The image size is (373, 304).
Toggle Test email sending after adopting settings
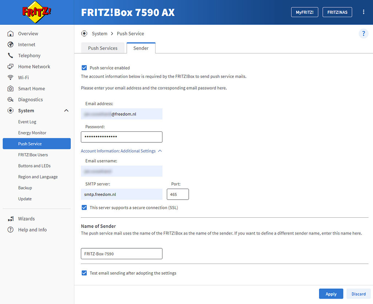pos(84,273)
